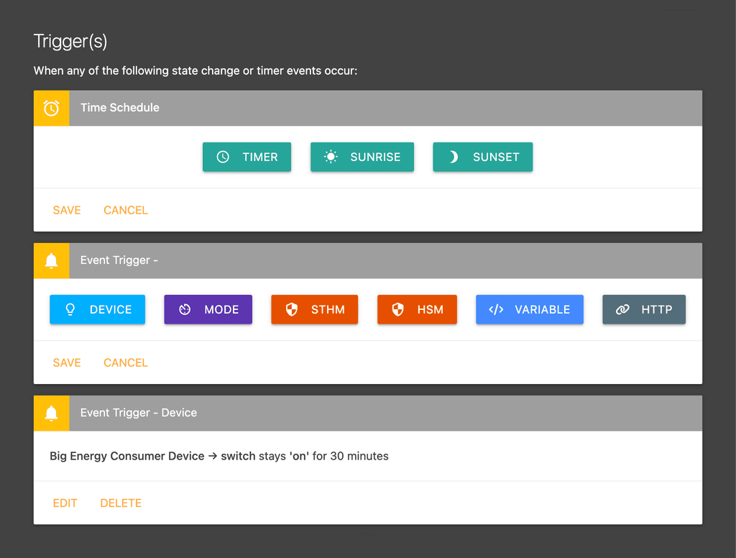Select the clock icon inside the TIMER button

tap(223, 157)
